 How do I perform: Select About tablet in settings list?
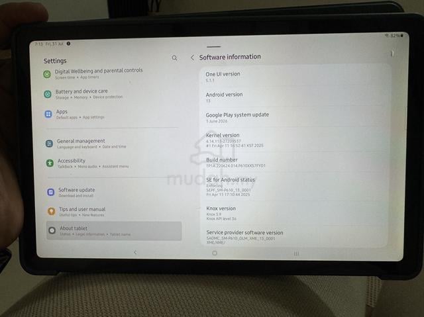click(x=114, y=231)
